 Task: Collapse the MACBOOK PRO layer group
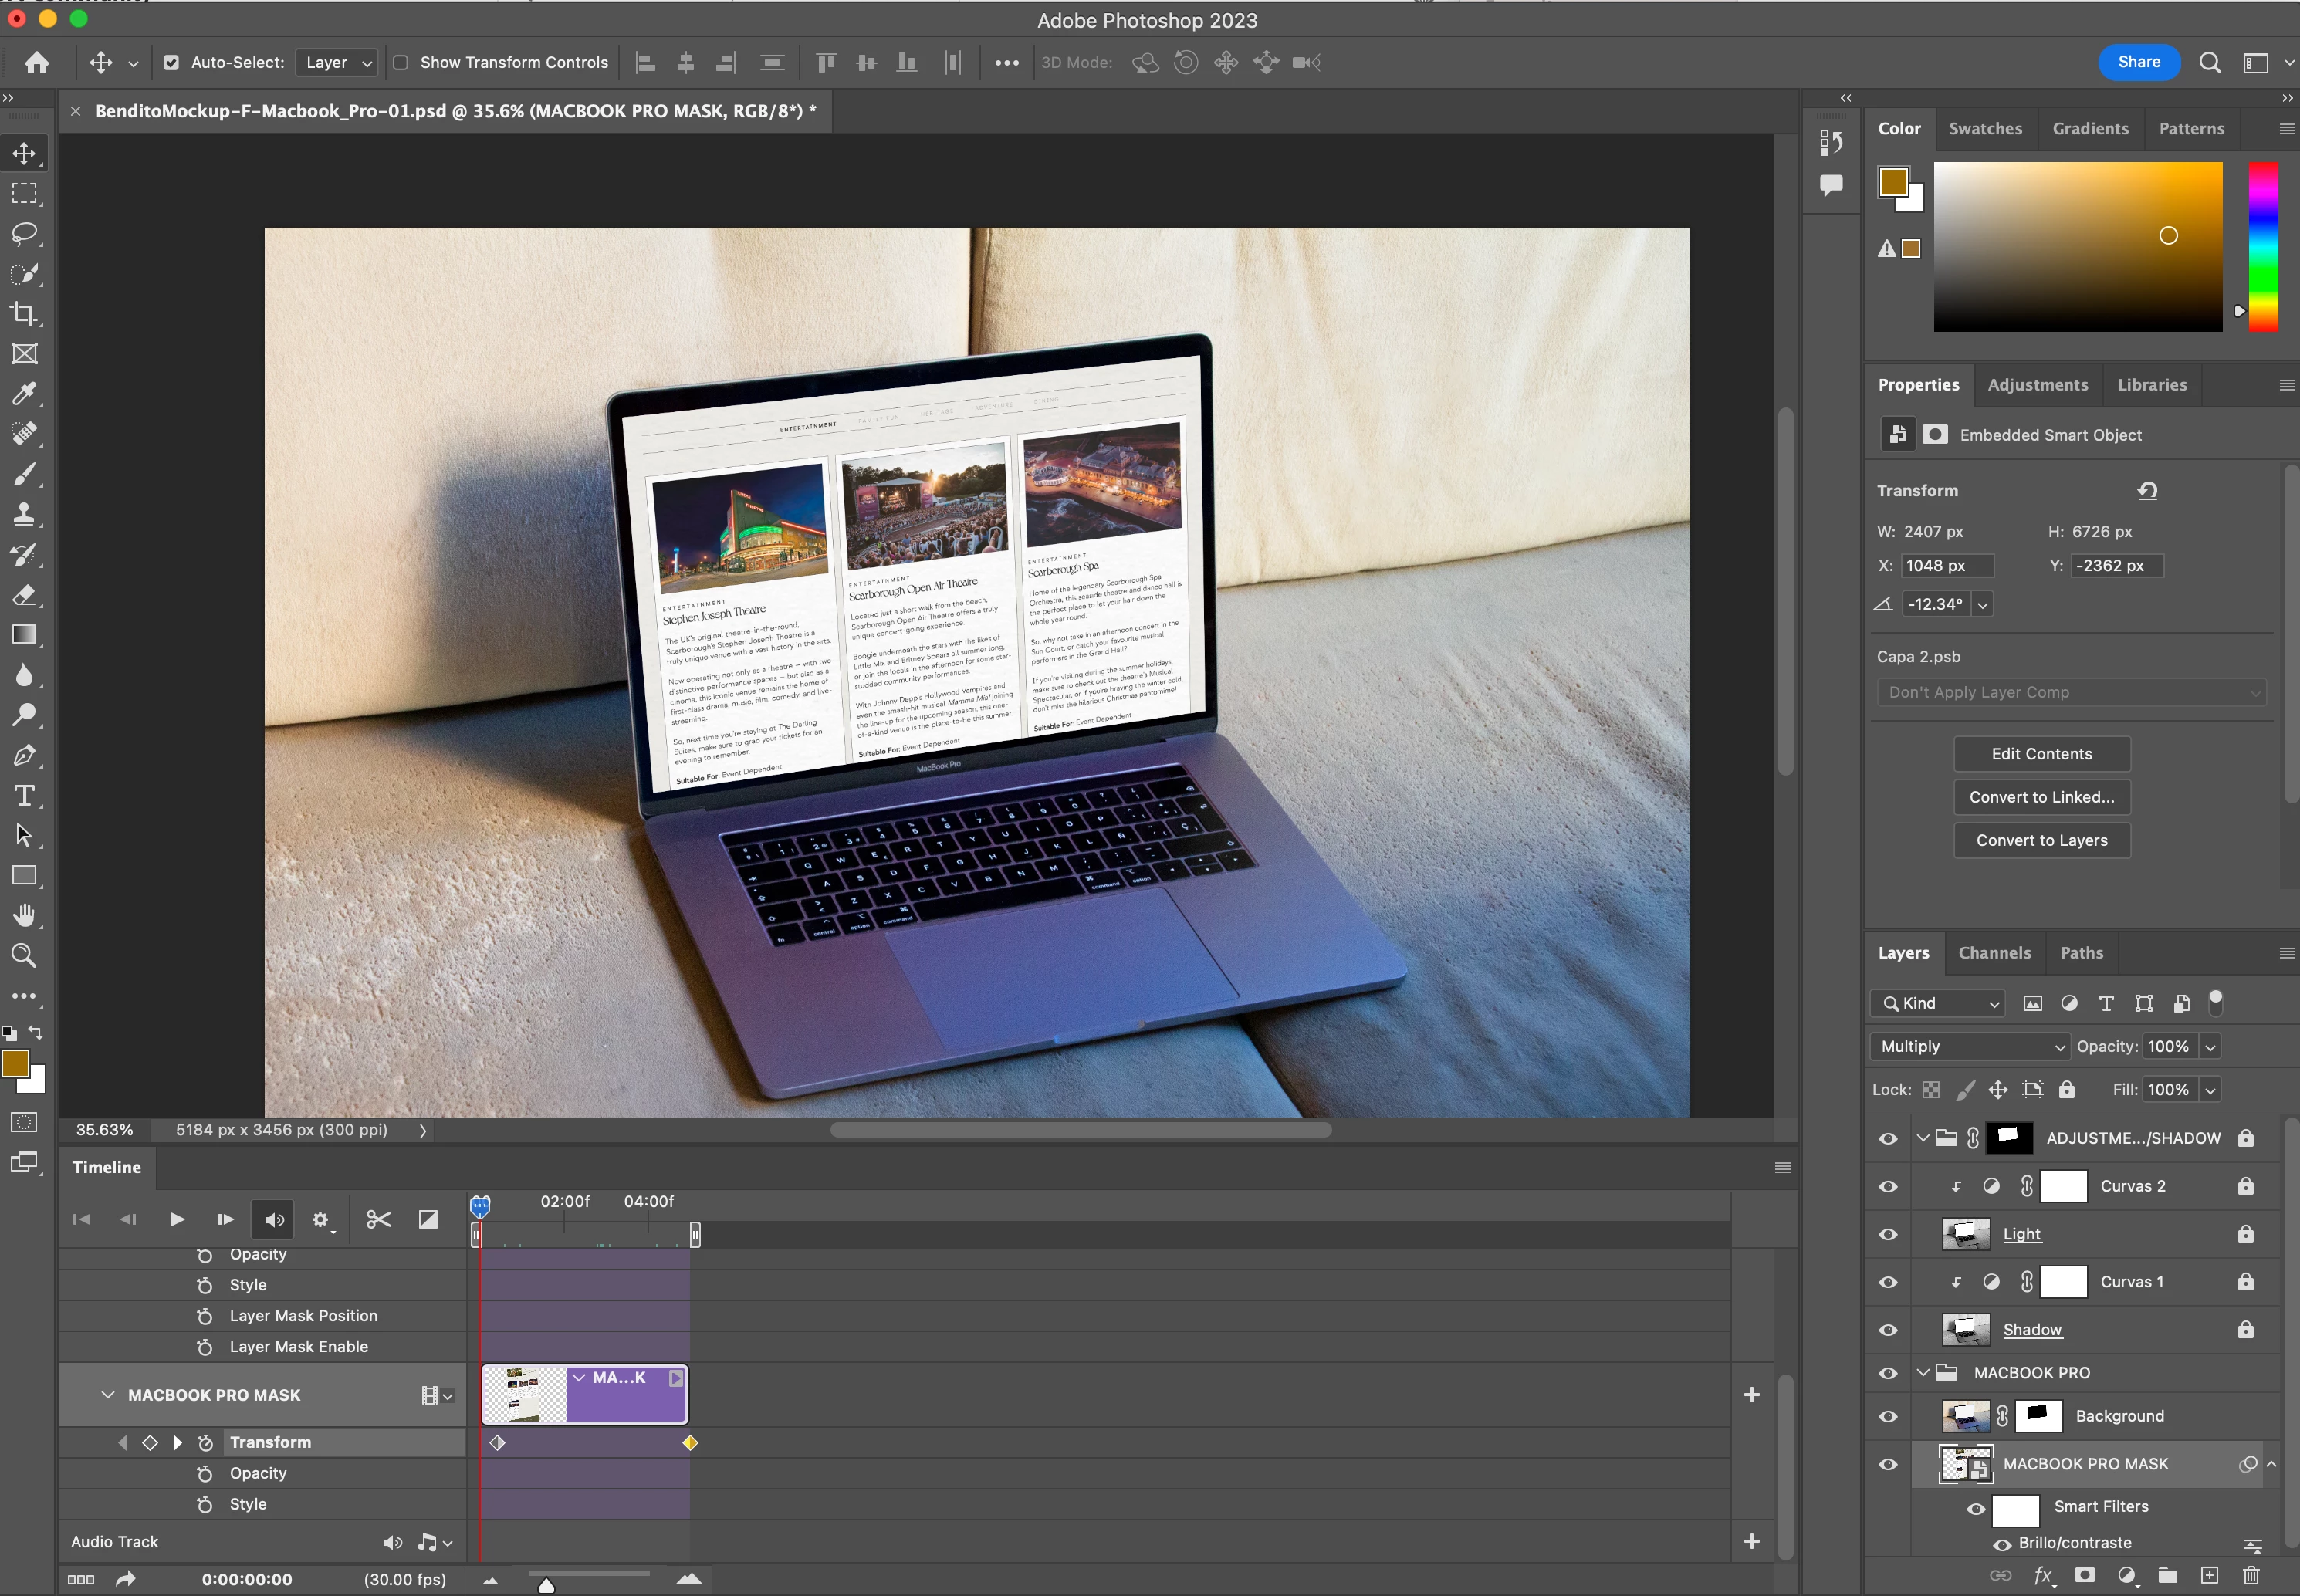(x=1923, y=1373)
